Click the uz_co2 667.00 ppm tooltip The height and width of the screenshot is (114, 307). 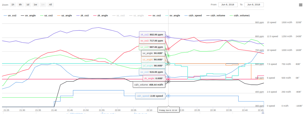click(x=152, y=47)
